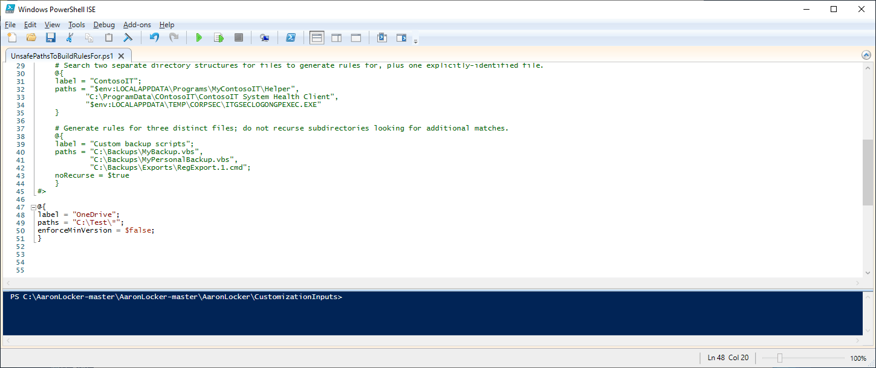Open the Add-ons menu
This screenshot has height=368, width=876.
coord(137,25)
